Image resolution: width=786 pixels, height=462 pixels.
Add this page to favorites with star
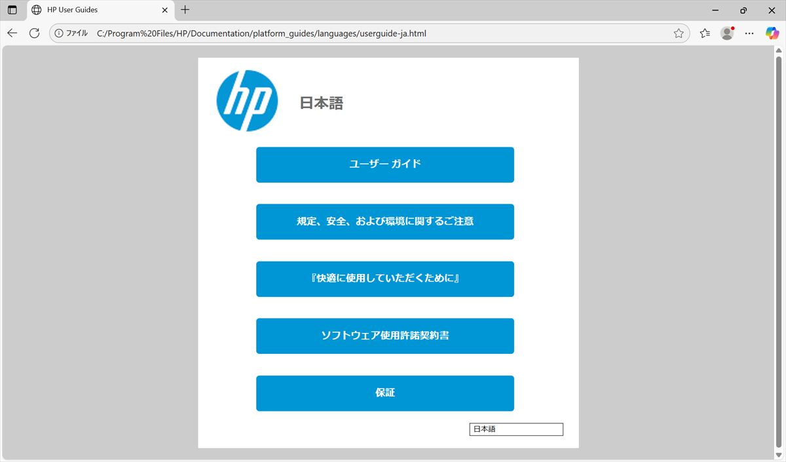[x=679, y=33]
